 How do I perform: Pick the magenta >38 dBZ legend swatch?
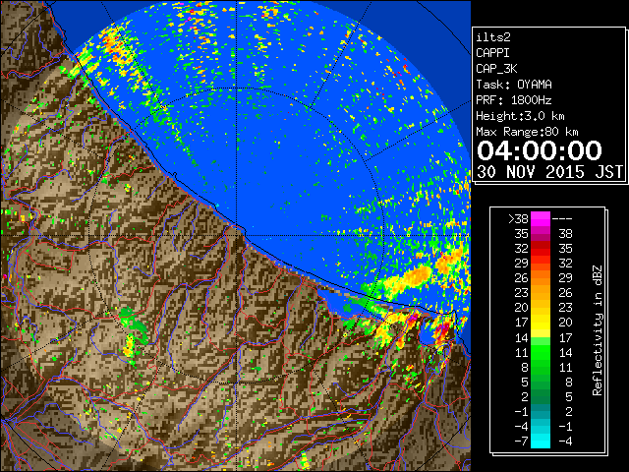click(x=541, y=218)
